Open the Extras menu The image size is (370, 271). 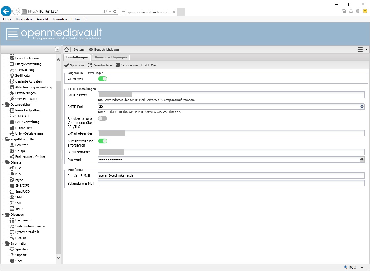(x=76, y=19)
